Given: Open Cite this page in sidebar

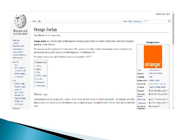Looking at the screenshot, I should 19,104.
